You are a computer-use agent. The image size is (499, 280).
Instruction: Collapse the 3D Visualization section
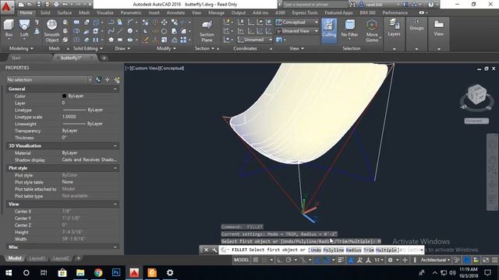[x=115, y=145]
